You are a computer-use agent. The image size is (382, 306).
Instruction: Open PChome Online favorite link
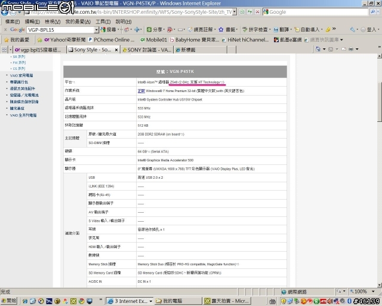112,40
